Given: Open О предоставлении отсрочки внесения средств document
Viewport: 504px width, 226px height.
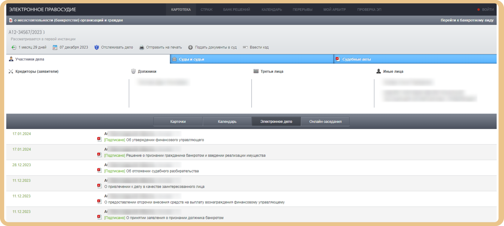Looking at the screenshot, I should pyautogui.click(x=194, y=202).
